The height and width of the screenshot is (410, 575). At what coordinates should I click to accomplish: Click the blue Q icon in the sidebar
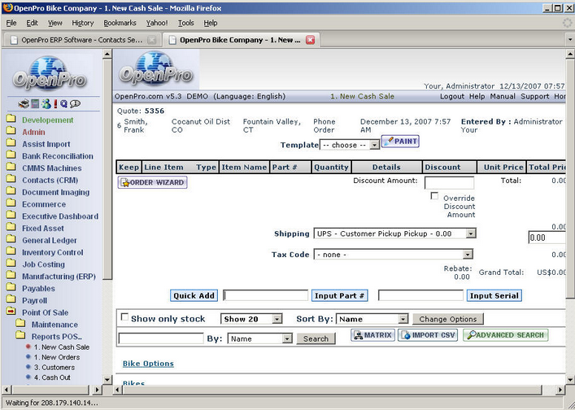[63, 104]
